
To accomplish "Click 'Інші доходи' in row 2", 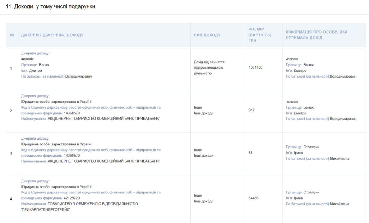I will [203, 113].
